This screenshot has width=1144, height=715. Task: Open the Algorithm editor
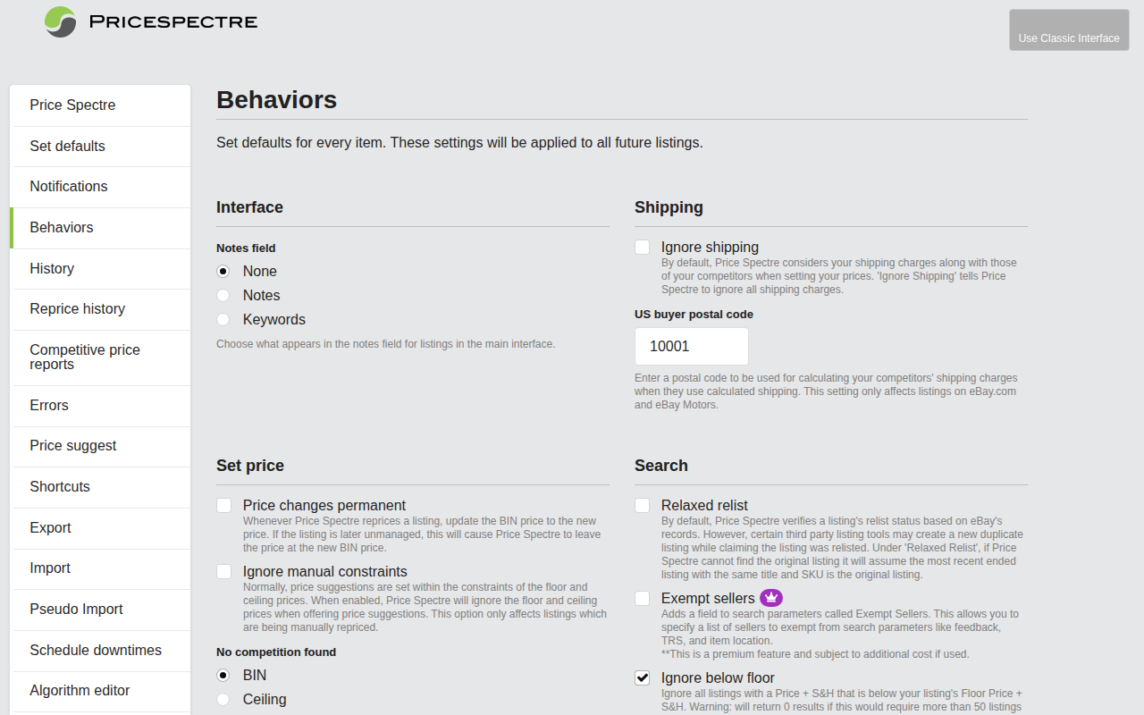pos(80,691)
